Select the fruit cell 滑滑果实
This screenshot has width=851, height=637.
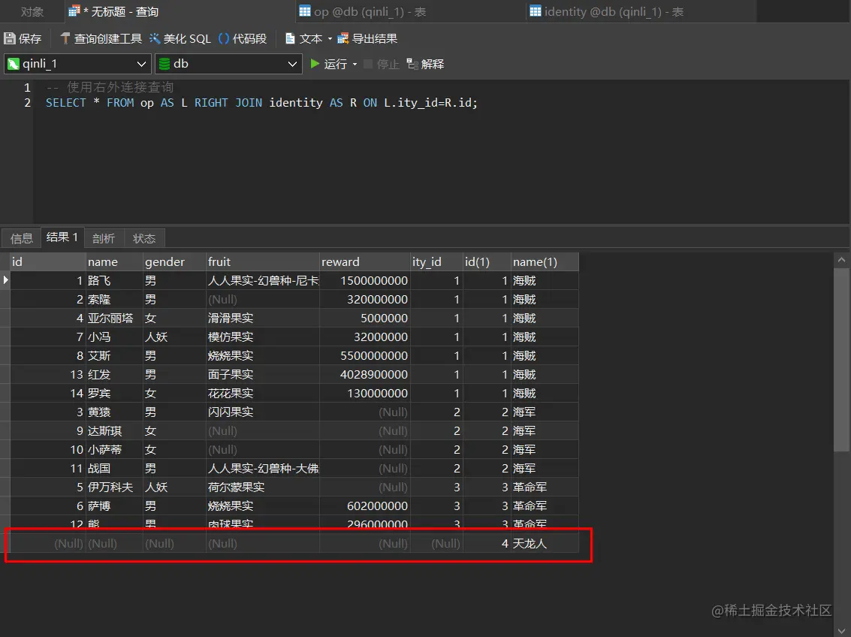(x=263, y=318)
